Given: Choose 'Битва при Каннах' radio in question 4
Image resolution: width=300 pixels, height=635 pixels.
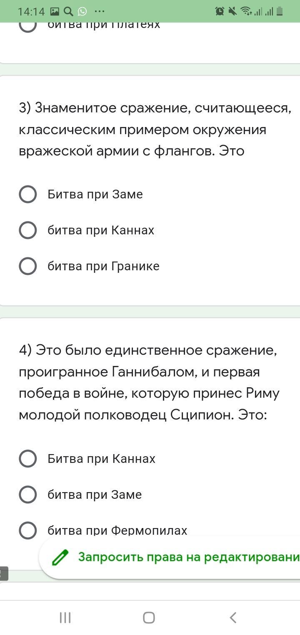Looking at the screenshot, I should [28, 459].
